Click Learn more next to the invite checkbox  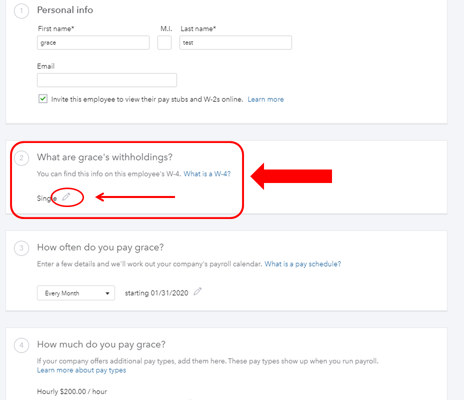point(265,99)
